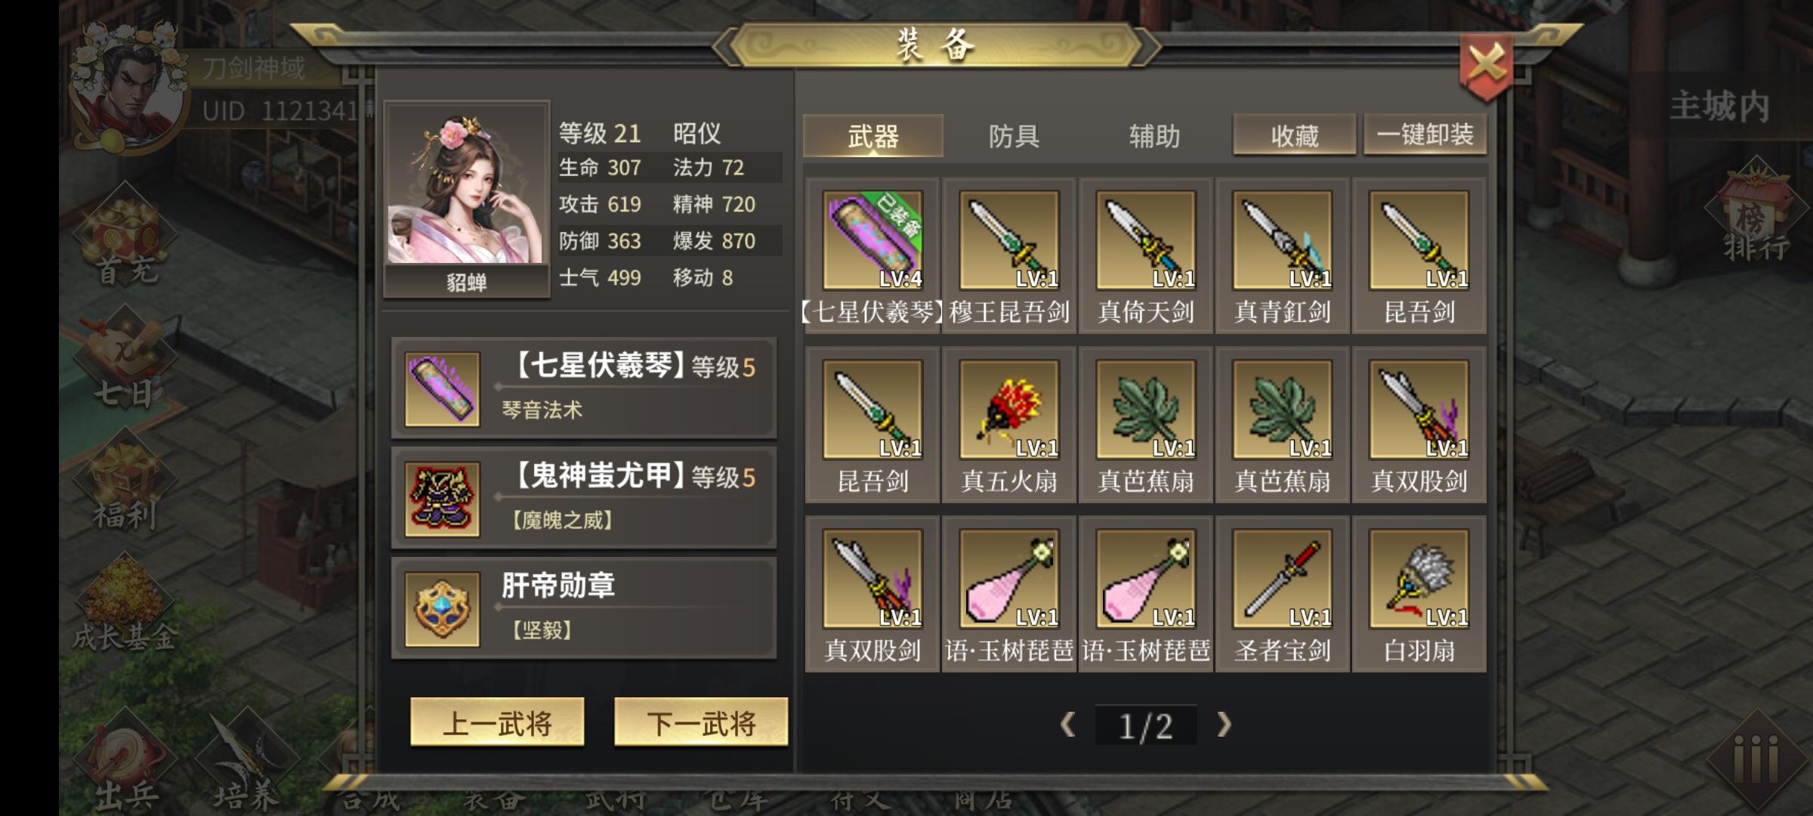Click the 一键卸装 unequip-all button

pyautogui.click(x=1425, y=135)
